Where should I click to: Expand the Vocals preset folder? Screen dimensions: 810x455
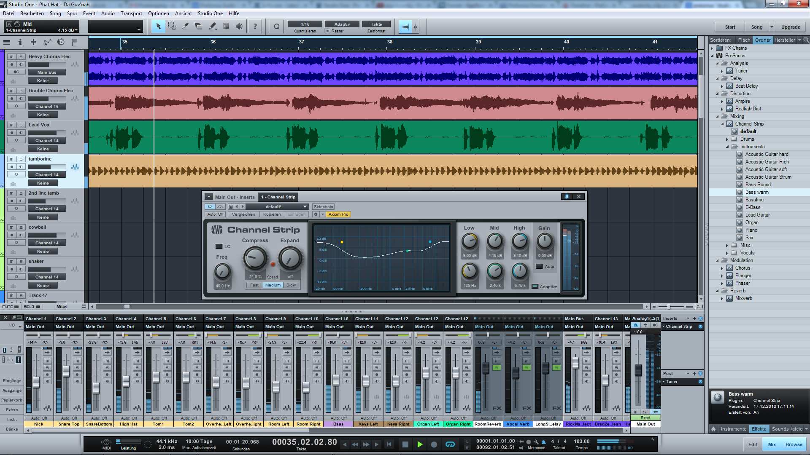(727, 253)
